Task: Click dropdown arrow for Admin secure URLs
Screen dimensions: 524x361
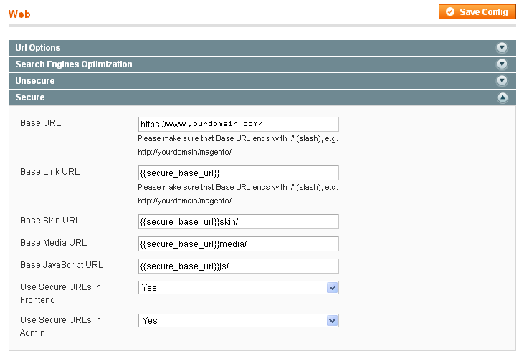Action: 332,321
